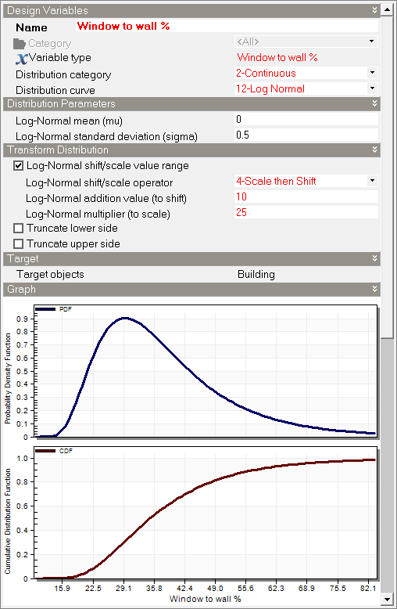This screenshot has height=609, width=397.
Task: Click the vertical scrollbar thumb
Action: pos(387,177)
